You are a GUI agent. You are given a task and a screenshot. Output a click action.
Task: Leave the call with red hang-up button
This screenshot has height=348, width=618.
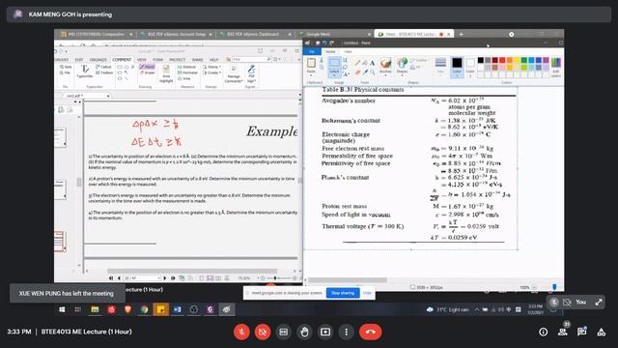point(370,332)
